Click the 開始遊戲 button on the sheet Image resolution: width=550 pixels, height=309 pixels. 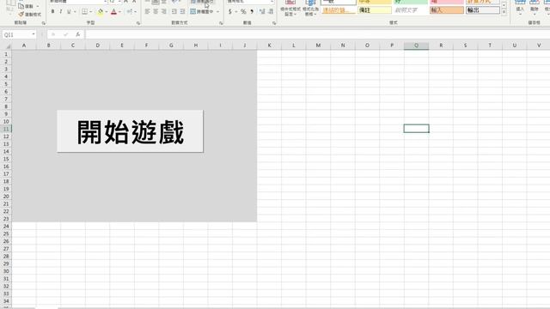click(130, 131)
